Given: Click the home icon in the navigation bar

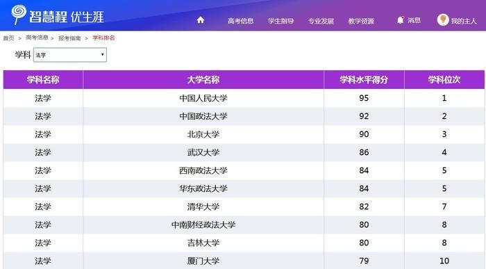Looking at the screenshot, I should pos(201,20).
